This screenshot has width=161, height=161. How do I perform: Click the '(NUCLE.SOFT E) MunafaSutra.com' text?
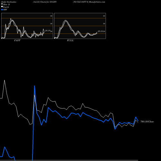pos(89,2)
